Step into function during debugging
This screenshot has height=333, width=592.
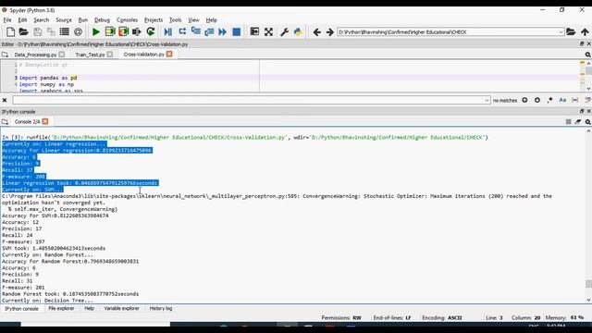[195, 32]
